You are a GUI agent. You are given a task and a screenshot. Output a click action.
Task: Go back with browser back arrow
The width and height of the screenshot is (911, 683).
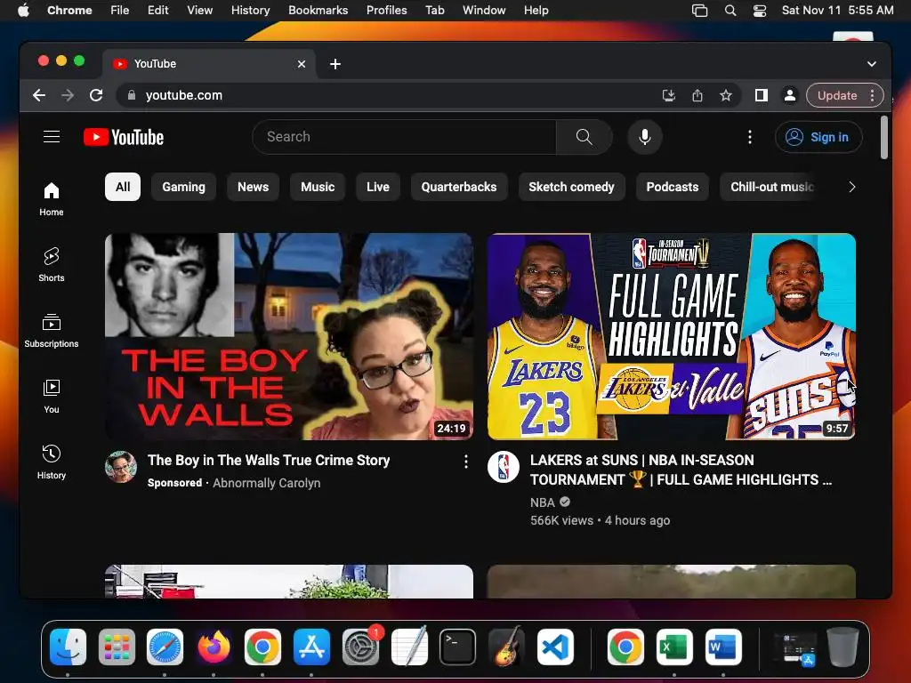[39, 95]
